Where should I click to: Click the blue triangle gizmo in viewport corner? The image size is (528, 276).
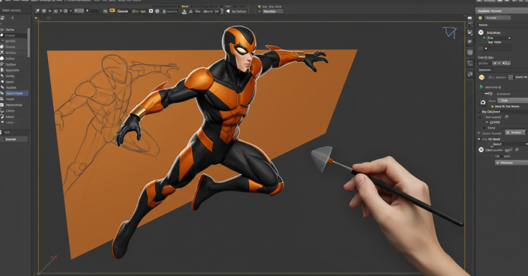pyautogui.click(x=450, y=32)
